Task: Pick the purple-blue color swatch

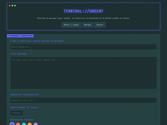Action: [12, 124]
